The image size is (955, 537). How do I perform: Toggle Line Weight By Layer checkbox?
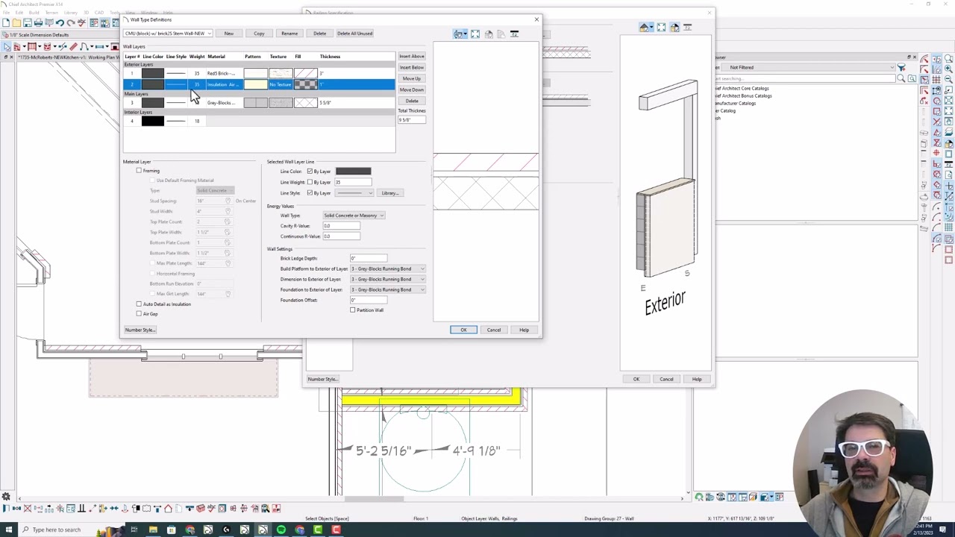tap(310, 182)
